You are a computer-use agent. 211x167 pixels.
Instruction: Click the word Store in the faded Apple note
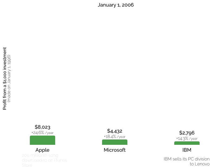[27, 165]
